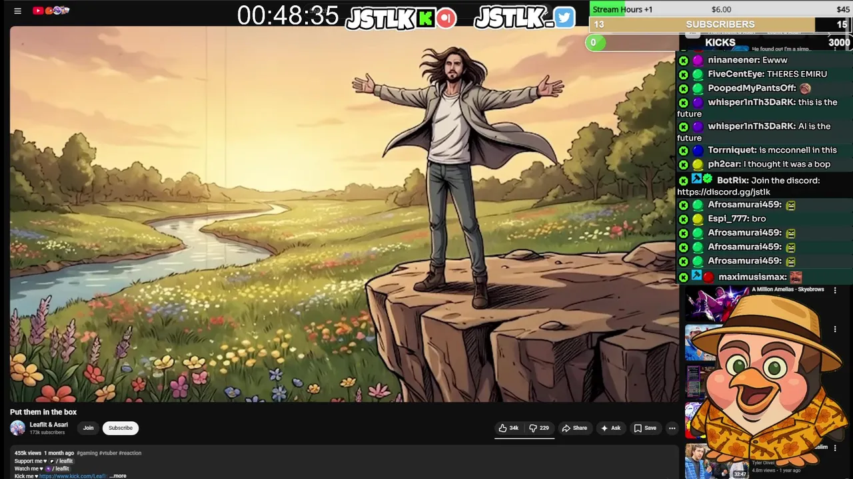Click the '455k views' text in the description

[x=27, y=453]
